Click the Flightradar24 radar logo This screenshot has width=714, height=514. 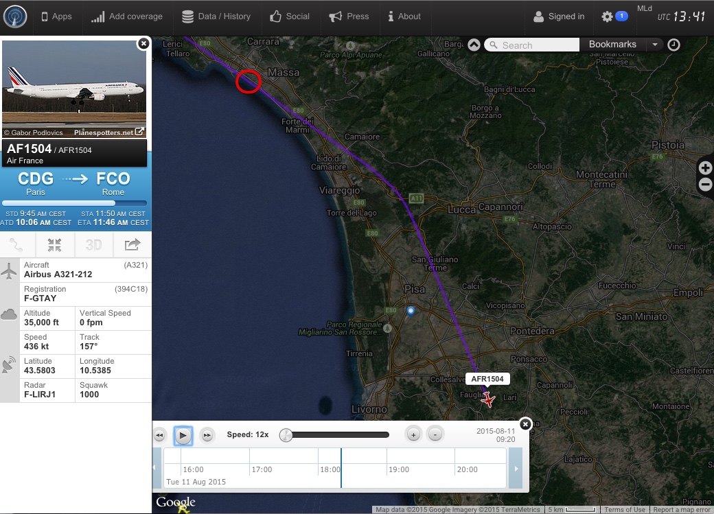tap(15, 17)
